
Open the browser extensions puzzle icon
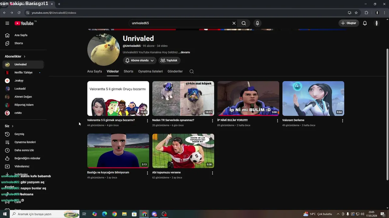click(x=366, y=13)
